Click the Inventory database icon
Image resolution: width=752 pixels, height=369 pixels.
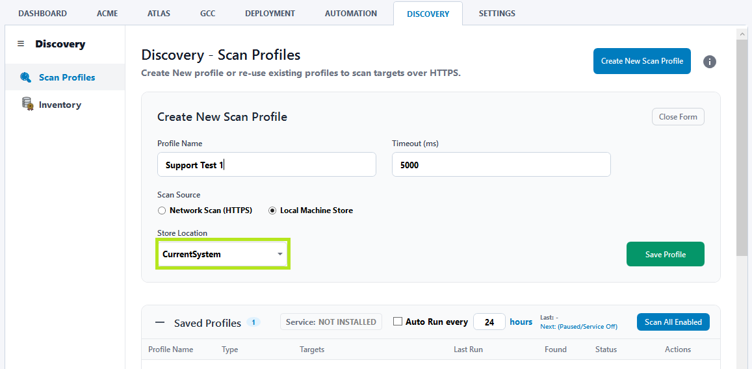point(27,104)
